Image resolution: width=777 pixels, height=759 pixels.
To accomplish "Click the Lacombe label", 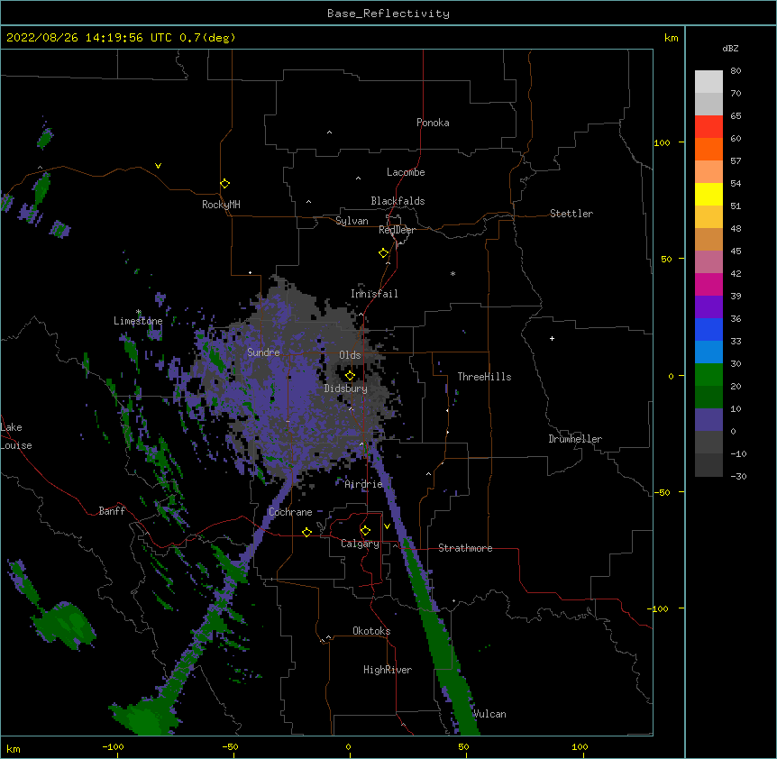I will 406,172.
